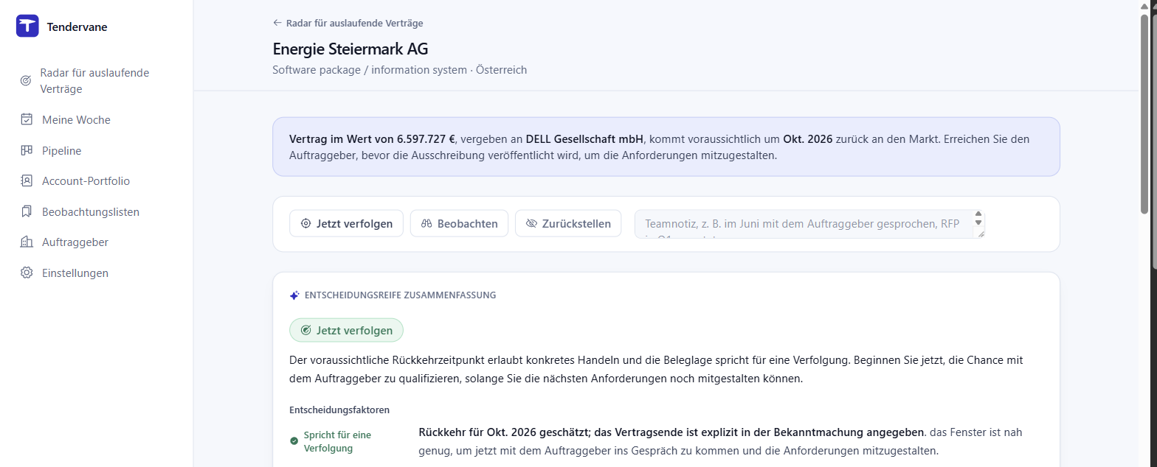Image resolution: width=1157 pixels, height=467 pixels.
Task: Click the Einstellungen gear icon
Action: 27,273
